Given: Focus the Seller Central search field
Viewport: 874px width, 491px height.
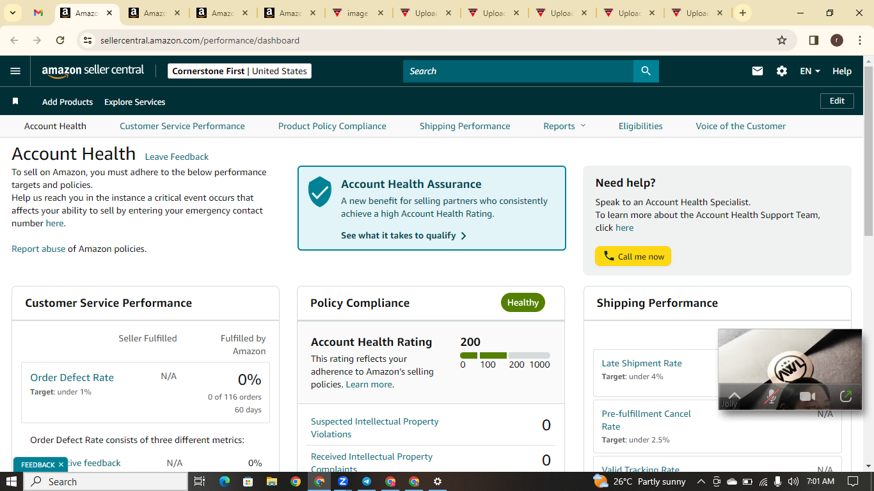Looking at the screenshot, I should click(x=518, y=71).
